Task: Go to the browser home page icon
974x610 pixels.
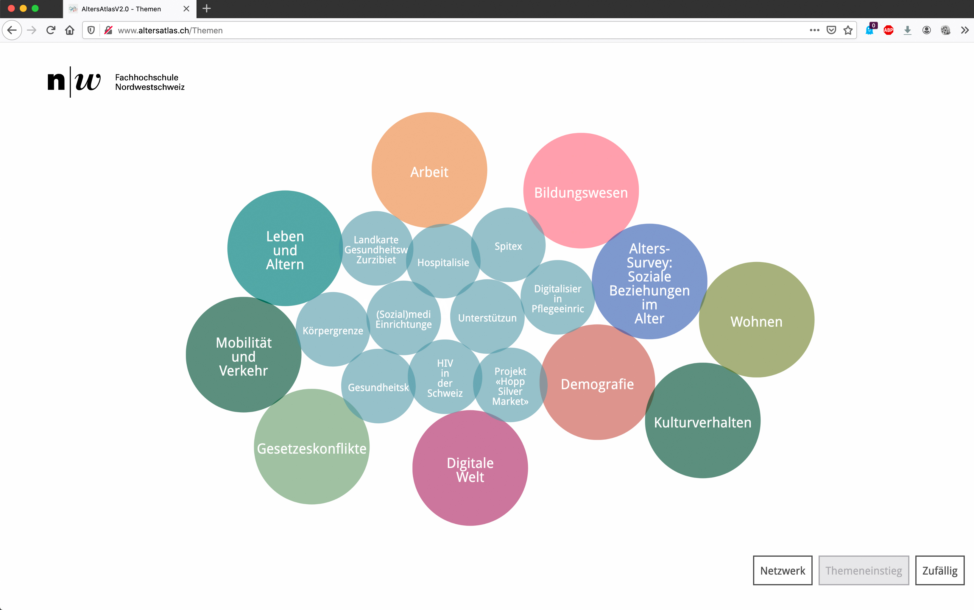Action: pos(70,30)
